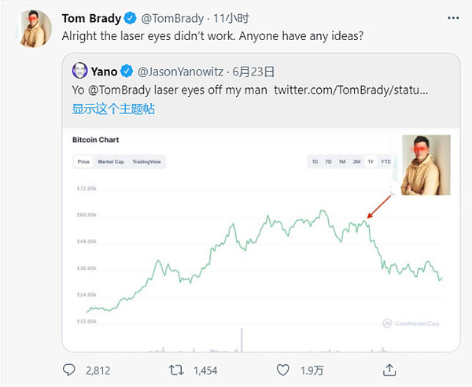Switch chart to Market Cap tab
472x387 pixels.
(110, 161)
